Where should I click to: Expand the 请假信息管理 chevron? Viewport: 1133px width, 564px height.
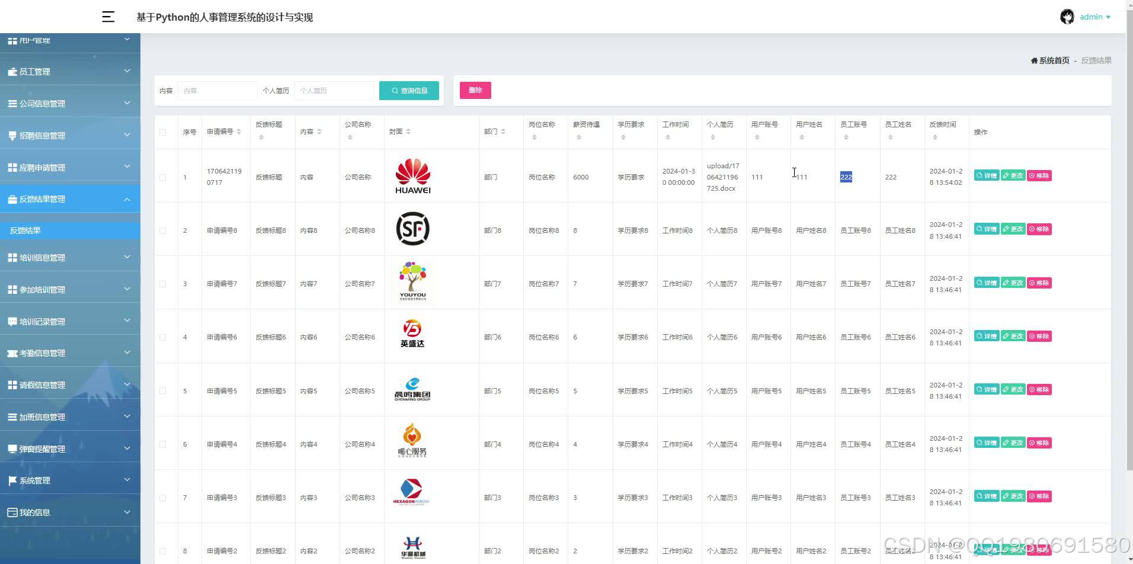(127, 384)
